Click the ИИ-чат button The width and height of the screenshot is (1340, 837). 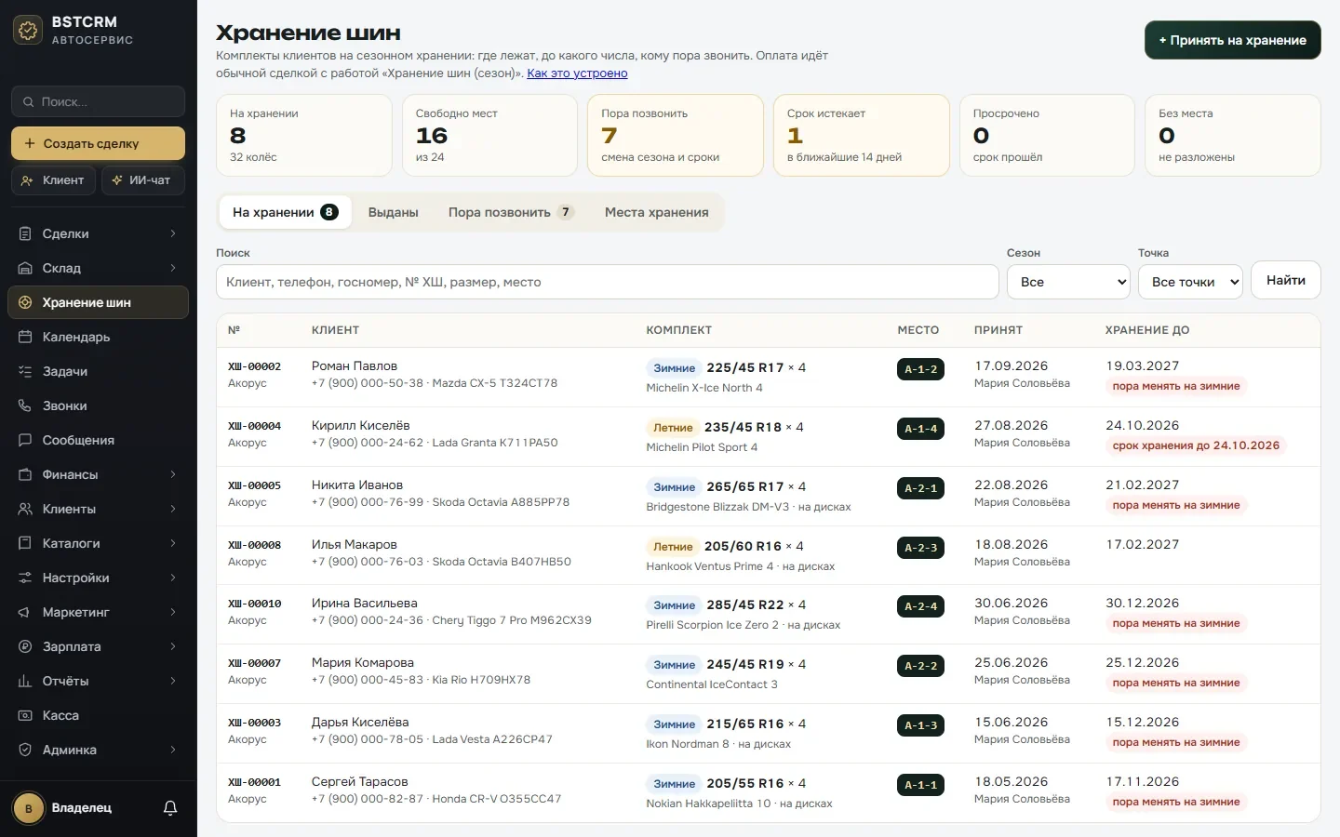[142, 179]
